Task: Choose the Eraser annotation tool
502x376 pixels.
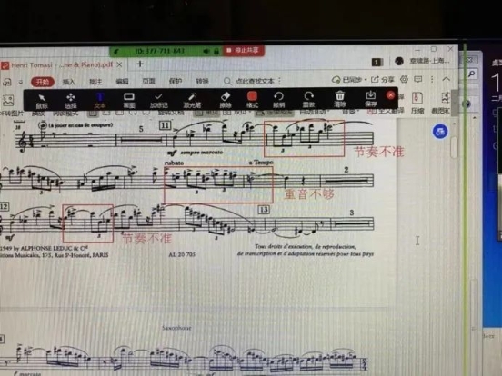Action: click(226, 101)
